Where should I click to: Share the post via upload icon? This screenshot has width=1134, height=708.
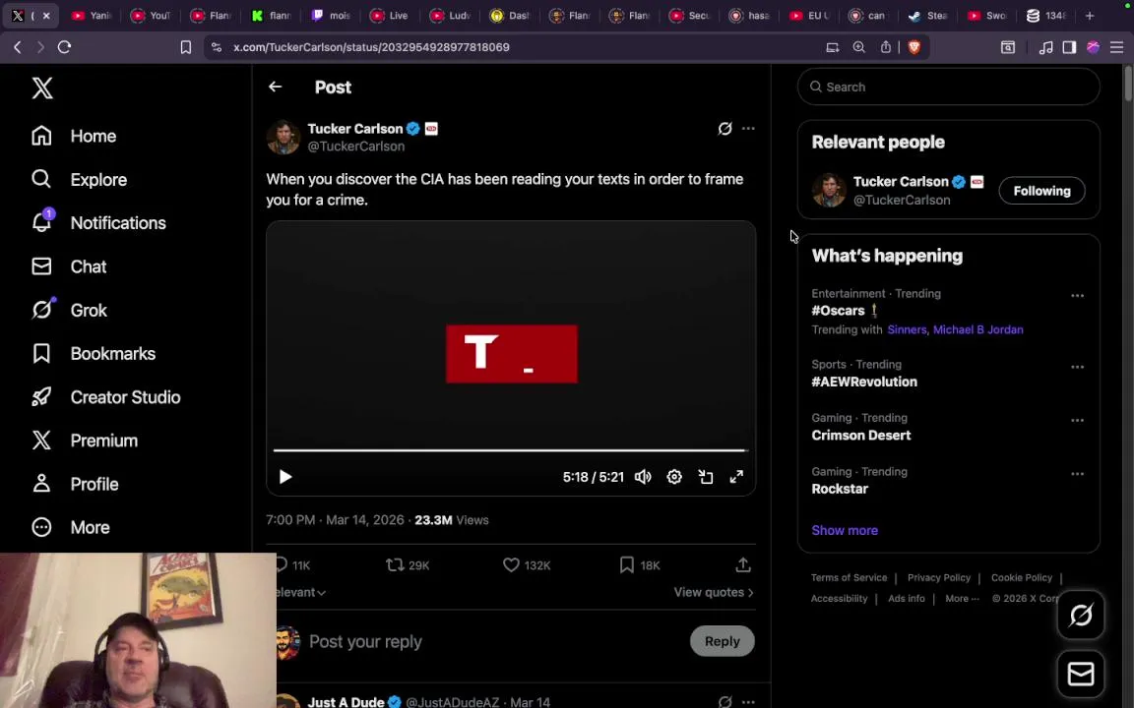pos(743,565)
